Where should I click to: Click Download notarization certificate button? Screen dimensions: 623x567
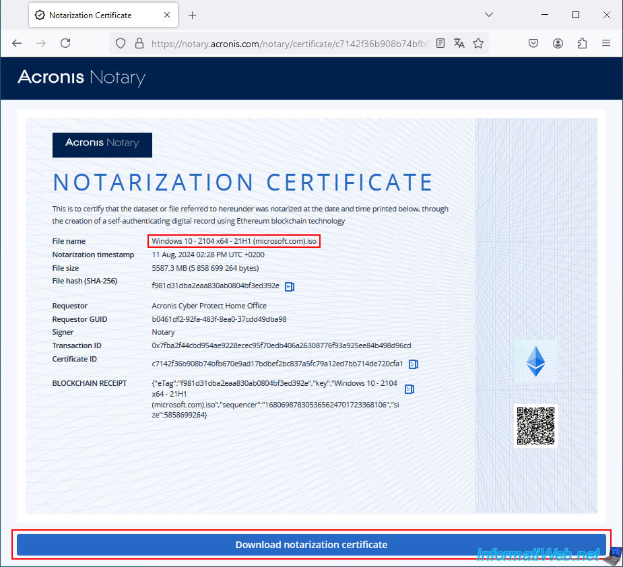311,544
